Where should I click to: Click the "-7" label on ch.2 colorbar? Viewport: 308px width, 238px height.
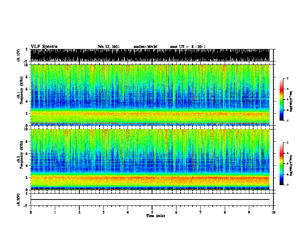287,185
